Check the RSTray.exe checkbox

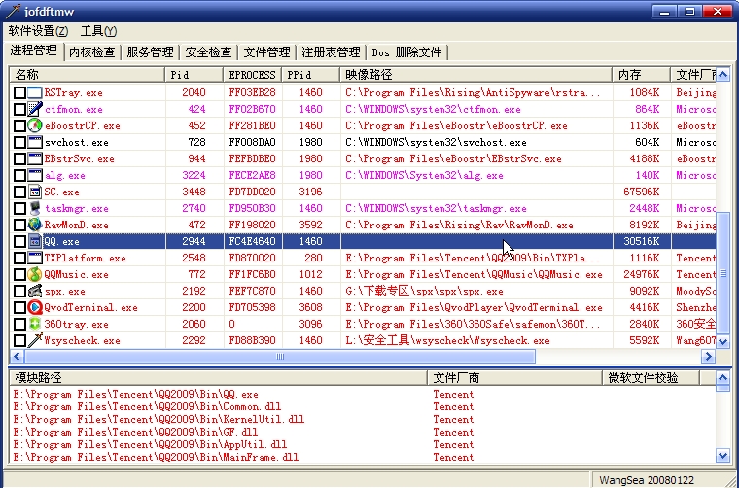19,93
